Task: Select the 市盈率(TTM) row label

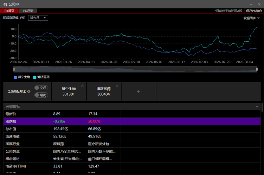Action: click(16, 166)
